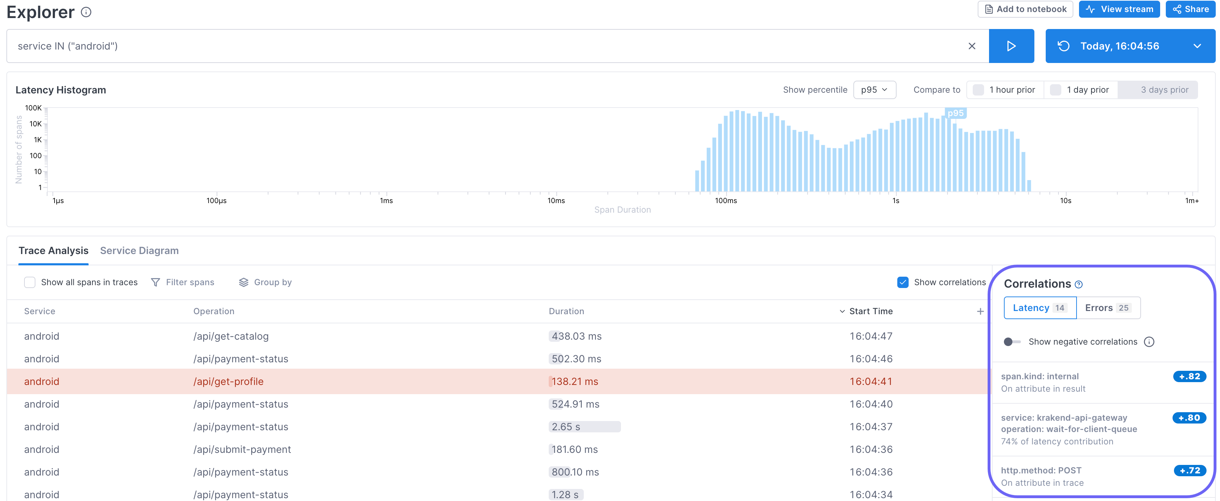
Task: Expand the time range picker chevron
Action: click(x=1197, y=46)
